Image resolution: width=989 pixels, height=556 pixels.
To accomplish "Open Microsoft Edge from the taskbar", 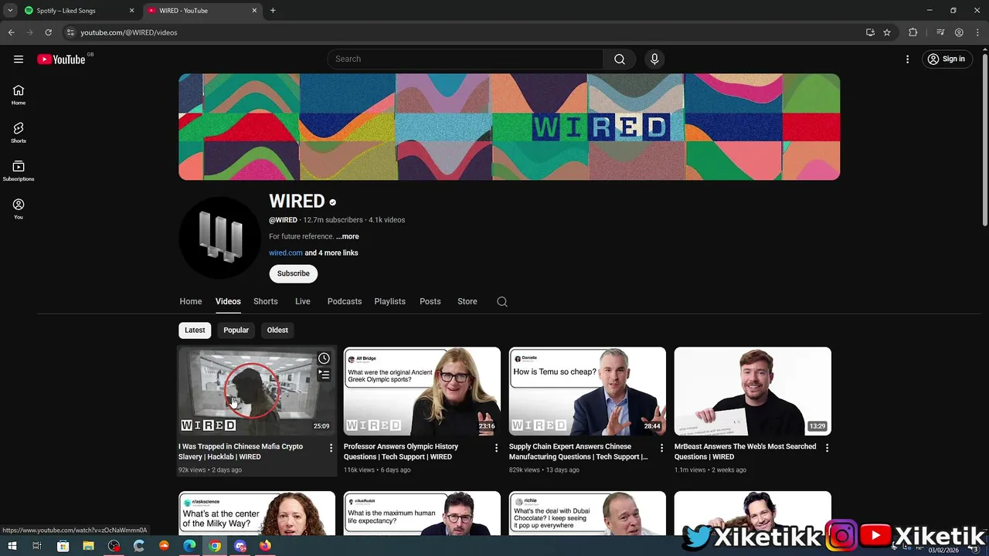I will [189, 546].
